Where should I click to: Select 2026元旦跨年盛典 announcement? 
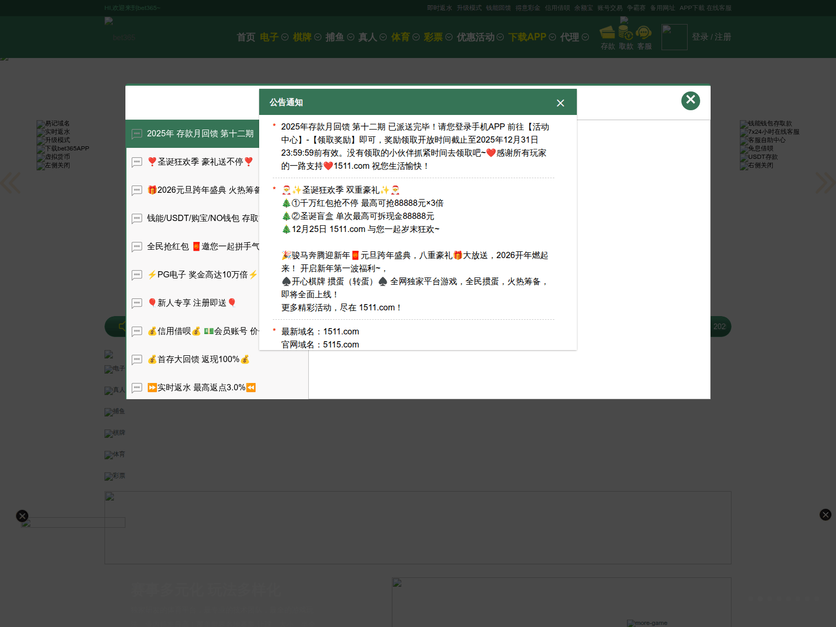click(x=192, y=190)
